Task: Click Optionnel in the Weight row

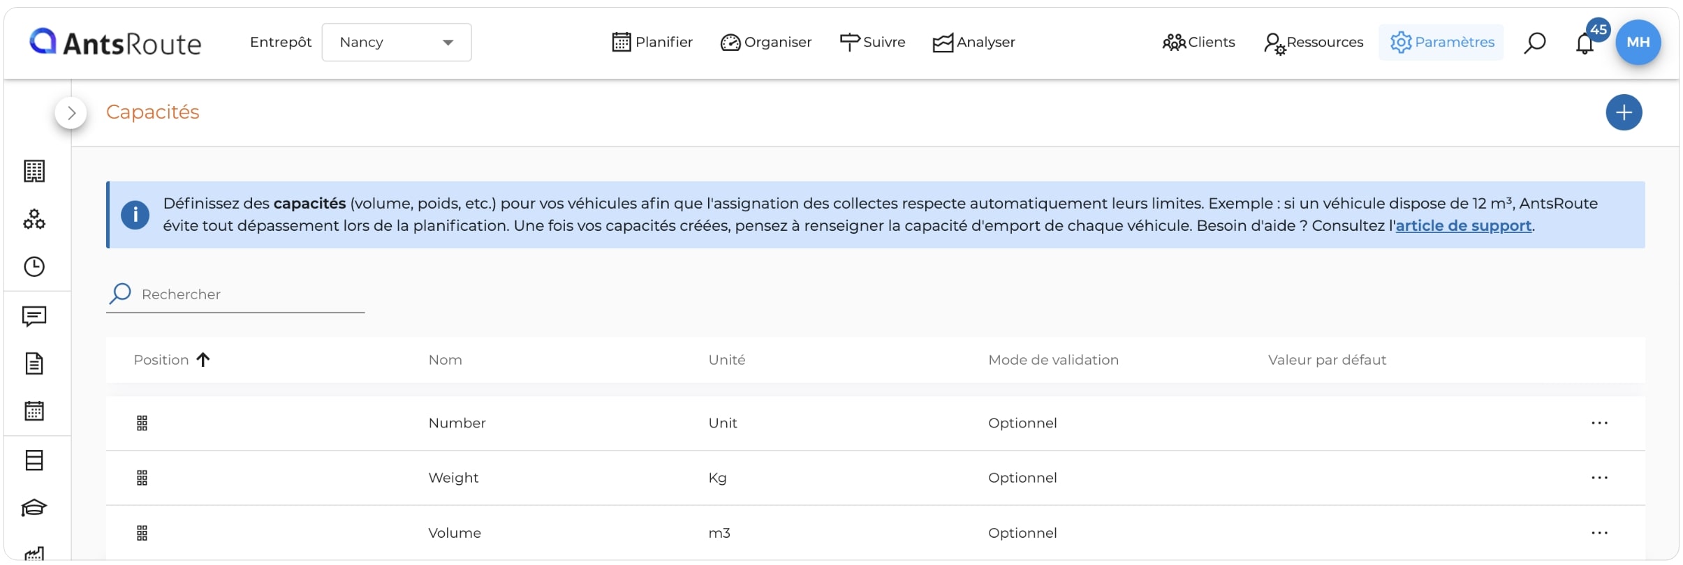Action: [x=1022, y=478]
